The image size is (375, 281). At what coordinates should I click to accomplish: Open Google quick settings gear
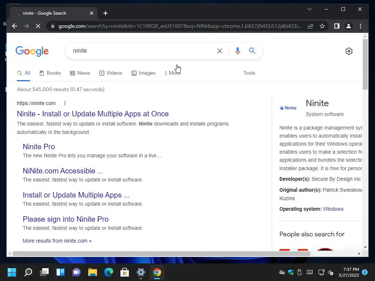point(349,51)
